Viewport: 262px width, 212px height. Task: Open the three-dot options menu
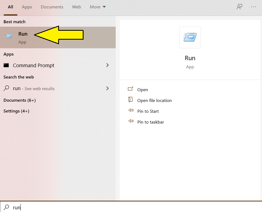tap(253, 7)
